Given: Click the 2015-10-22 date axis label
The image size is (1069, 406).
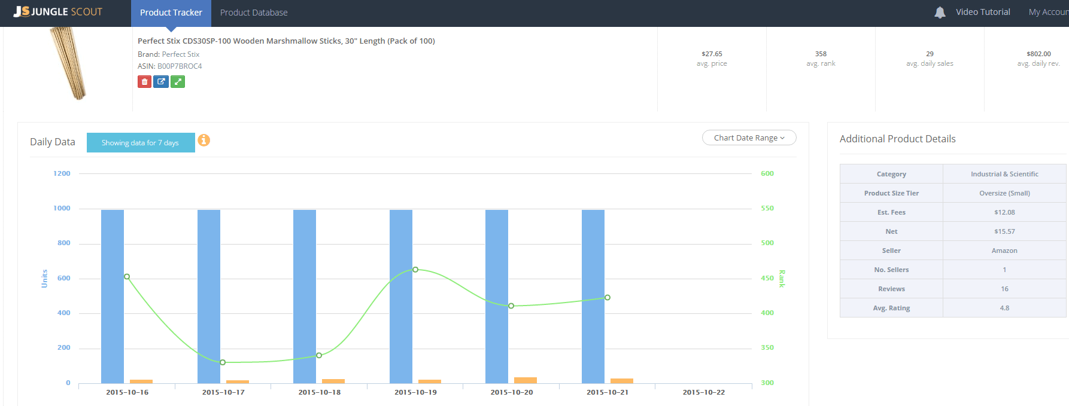Looking at the screenshot, I should pyautogui.click(x=704, y=392).
